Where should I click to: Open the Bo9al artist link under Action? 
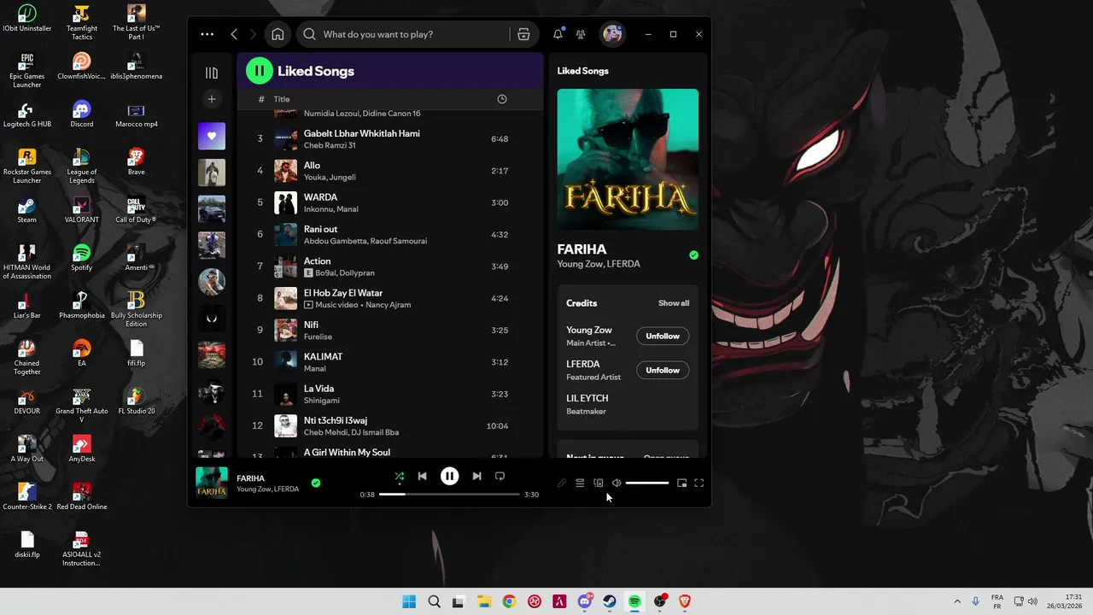click(326, 273)
